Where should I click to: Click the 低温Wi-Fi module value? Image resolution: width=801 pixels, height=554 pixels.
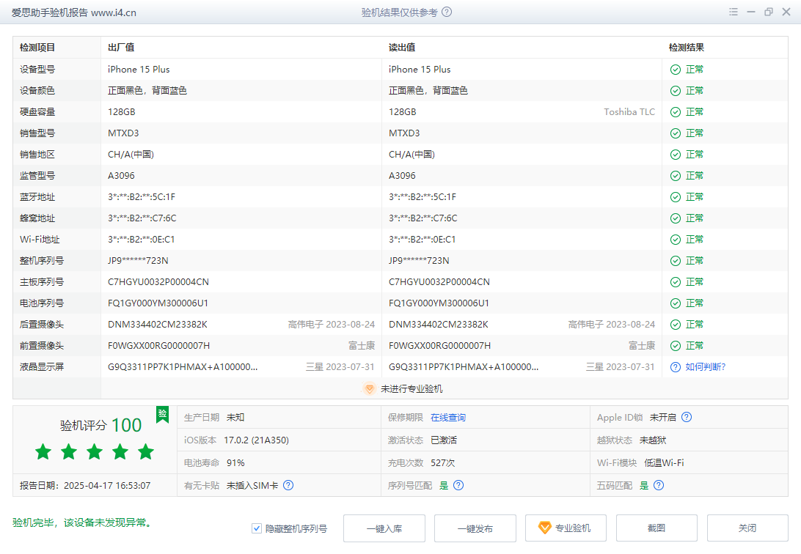pos(664,462)
